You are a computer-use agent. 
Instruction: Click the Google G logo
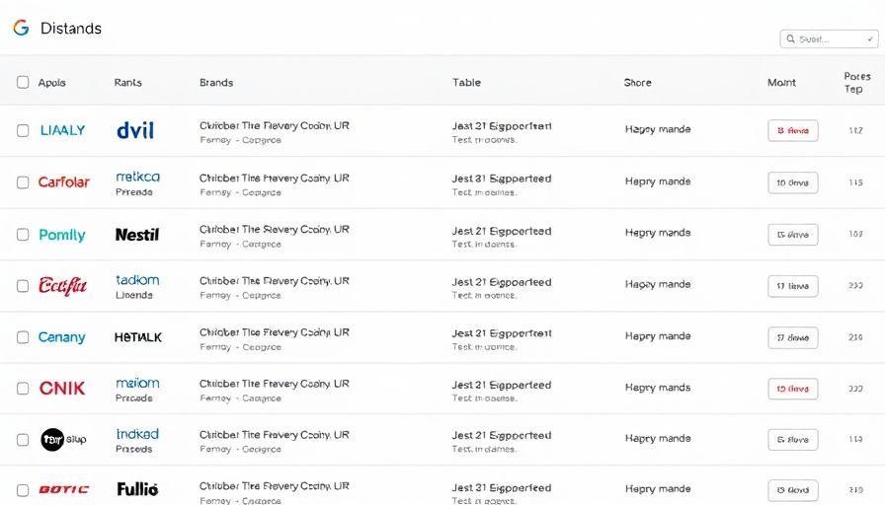21,28
